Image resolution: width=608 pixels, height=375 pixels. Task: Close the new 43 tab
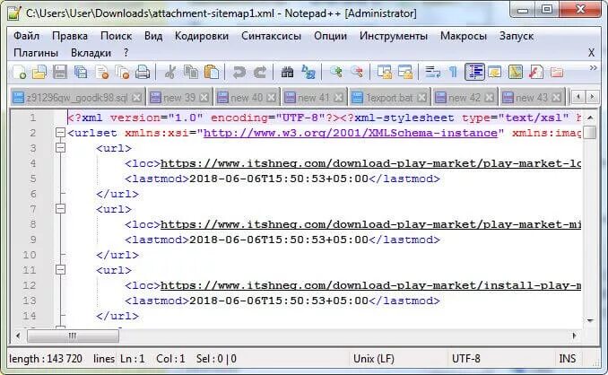pyautogui.click(x=556, y=98)
